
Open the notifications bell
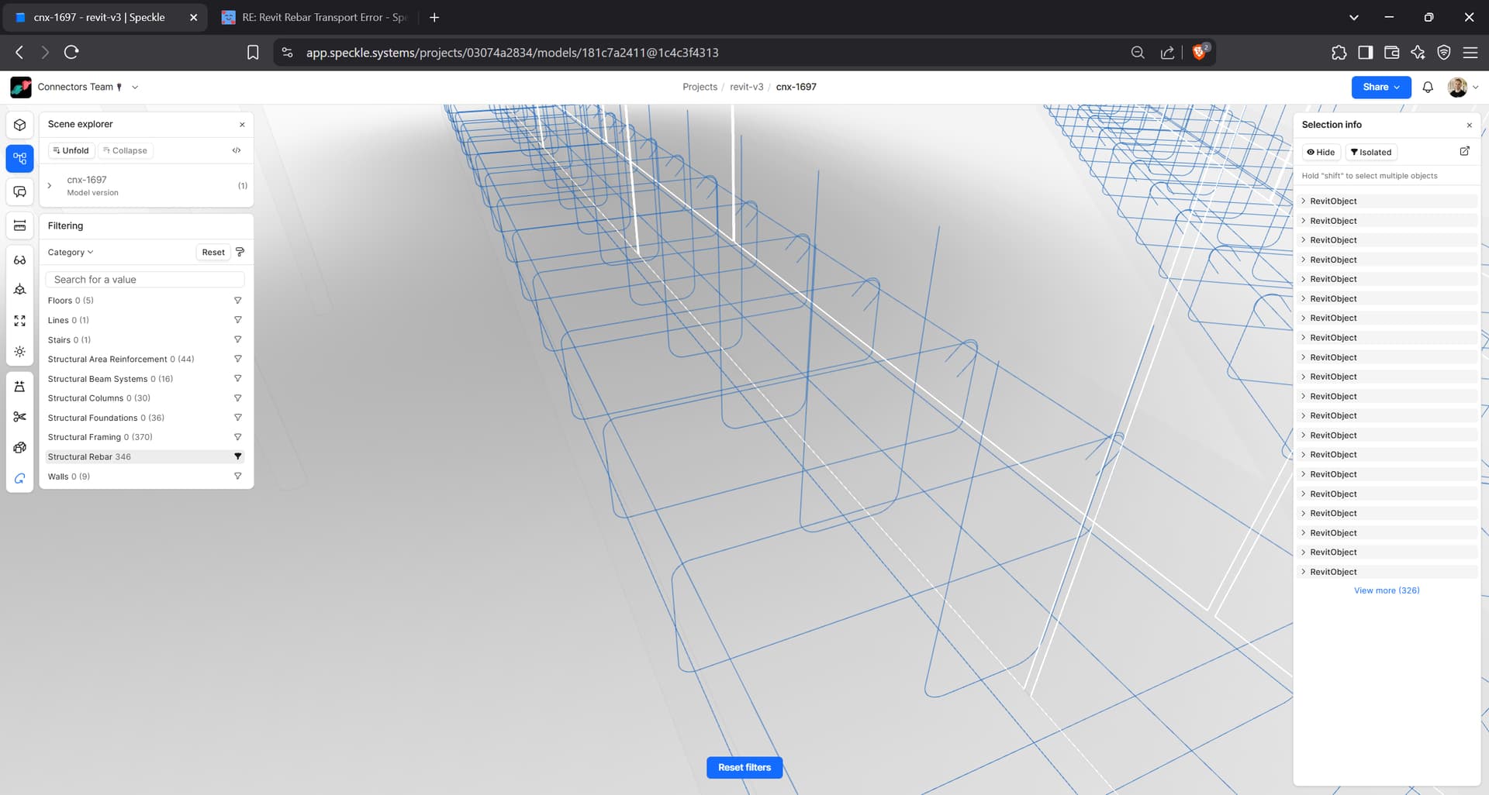1428,87
